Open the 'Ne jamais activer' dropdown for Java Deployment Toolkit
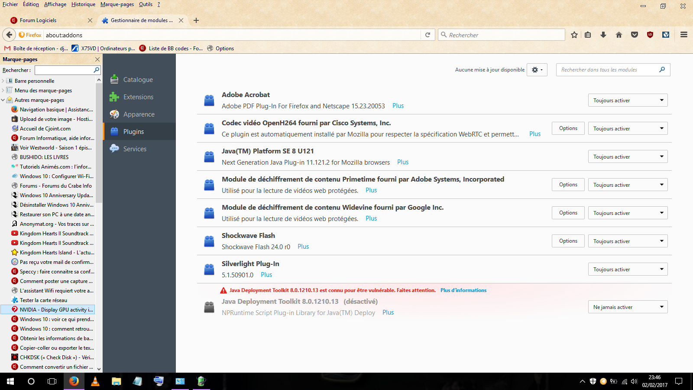This screenshot has height=390, width=693. click(x=628, y=307)
